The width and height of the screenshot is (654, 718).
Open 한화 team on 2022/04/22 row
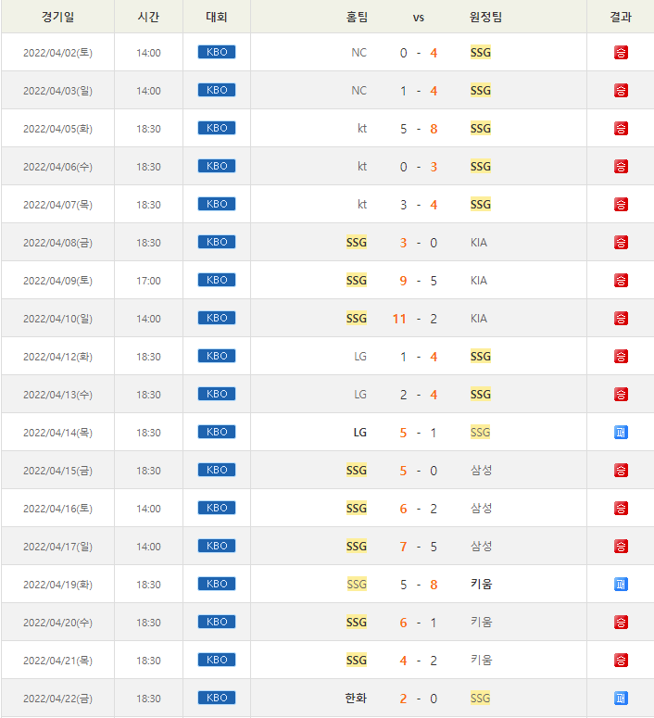357,699
